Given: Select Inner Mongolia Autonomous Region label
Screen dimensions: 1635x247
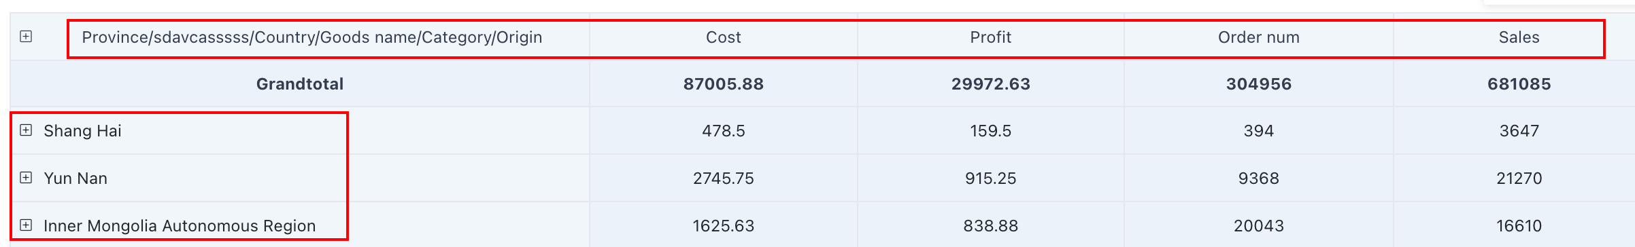Looking at the screenshot, I should click(x=180, y=226).
